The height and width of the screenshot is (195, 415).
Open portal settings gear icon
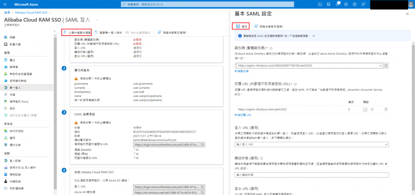tap(346, 4)
